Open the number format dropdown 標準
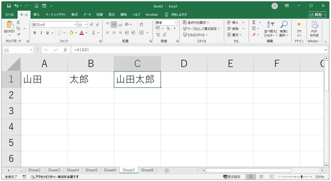This screenshot has height=181, width=331. click(x=176, y=22)
